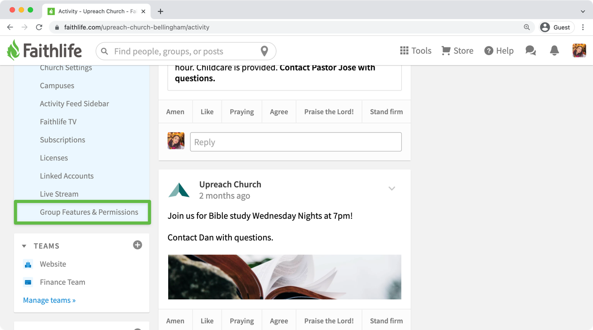Open the notifications bell

(x=554, y=51)
